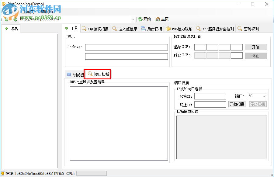Click the online status indicator in the status bar
This screenshot has width=274, height=177.
click(x=2, y=173)
